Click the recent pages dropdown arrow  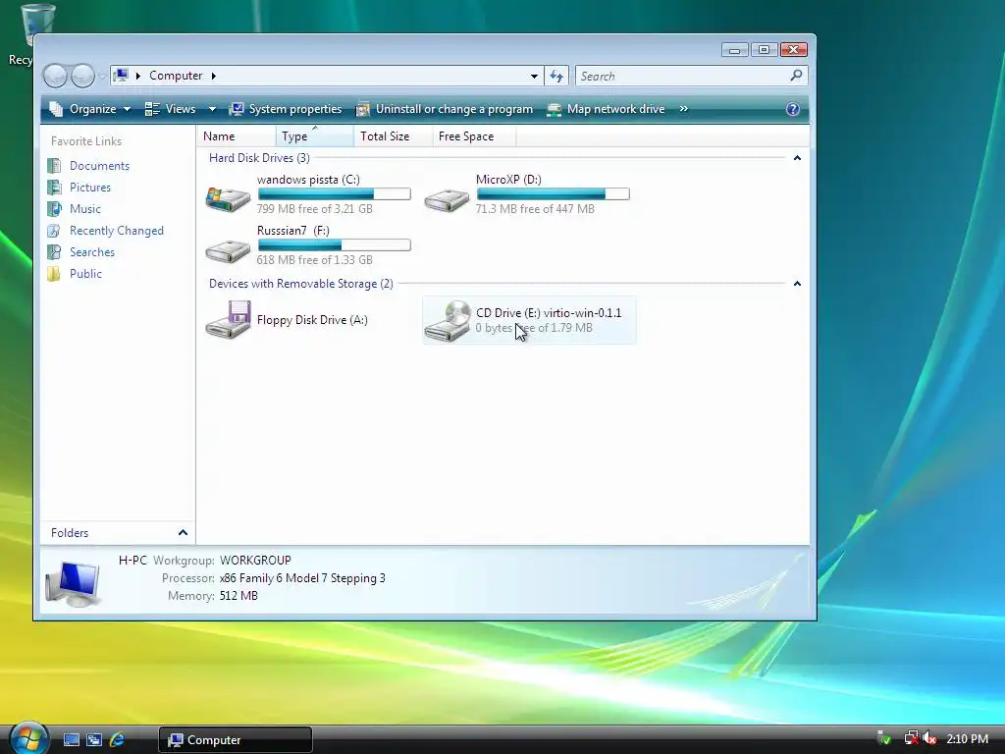102,77
